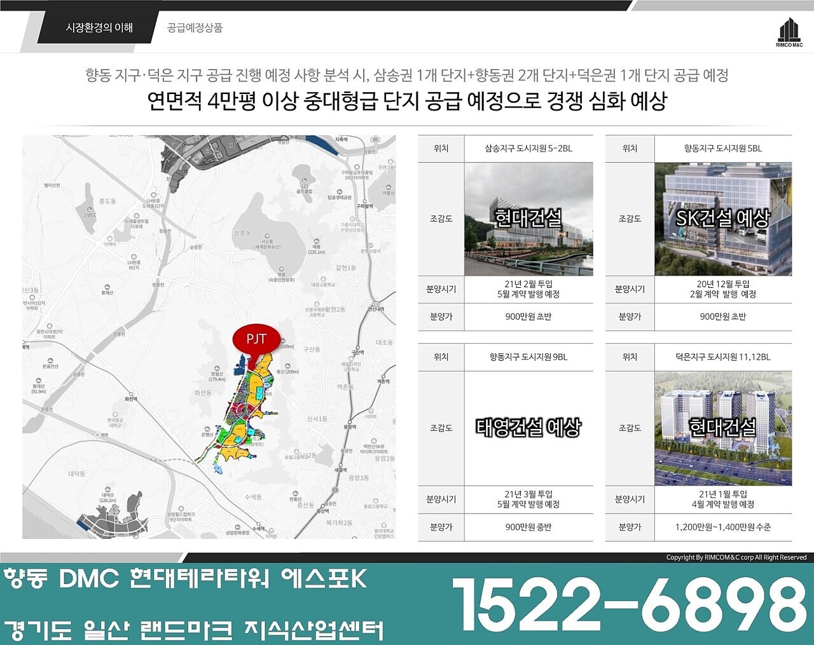
Task: Click the 태영건설 예상 placeholder text
Action: tap(528, 428)
